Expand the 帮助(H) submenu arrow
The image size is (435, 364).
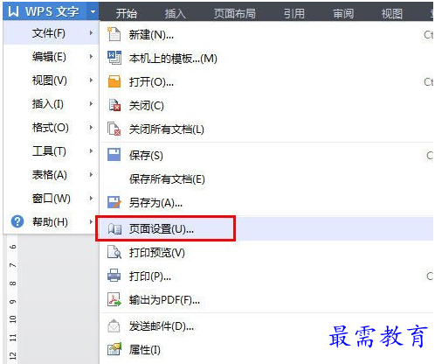91,222
